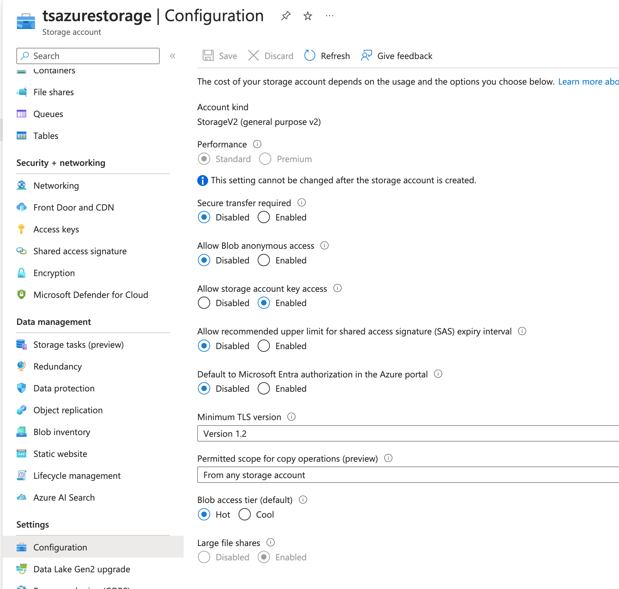
Task: Click the Storage tasks (preview) icon
Action: pos(21,344)
